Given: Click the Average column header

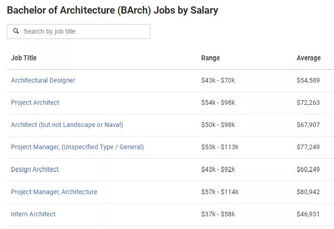Looking at the screenshot, I should pyautogui.click(x=309, y=58).
